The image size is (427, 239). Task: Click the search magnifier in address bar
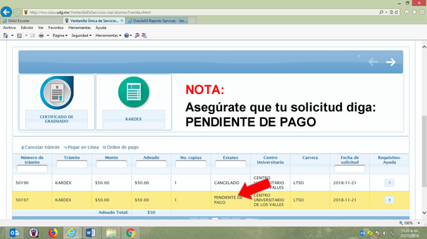pyautogui.click(x=381, y=12)
